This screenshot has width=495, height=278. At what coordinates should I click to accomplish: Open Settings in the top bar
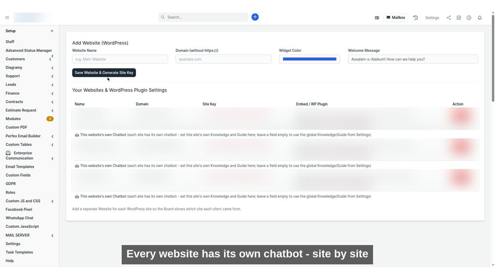[432, 18]
